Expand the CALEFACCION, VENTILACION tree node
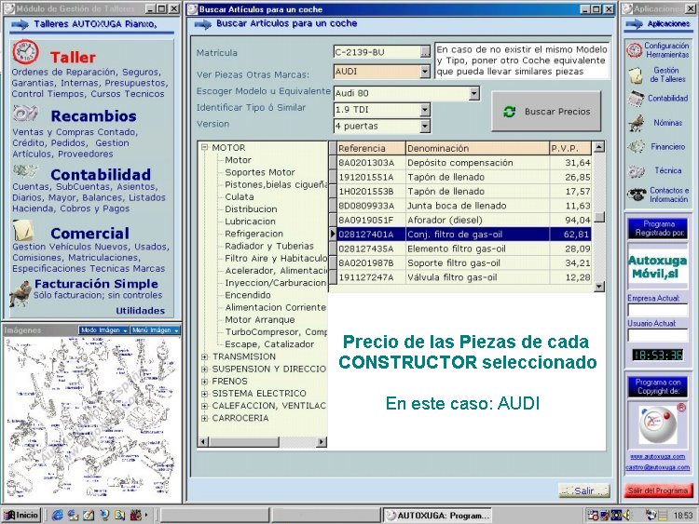Viewport: 699px width, 524px height. pos(205,406)
